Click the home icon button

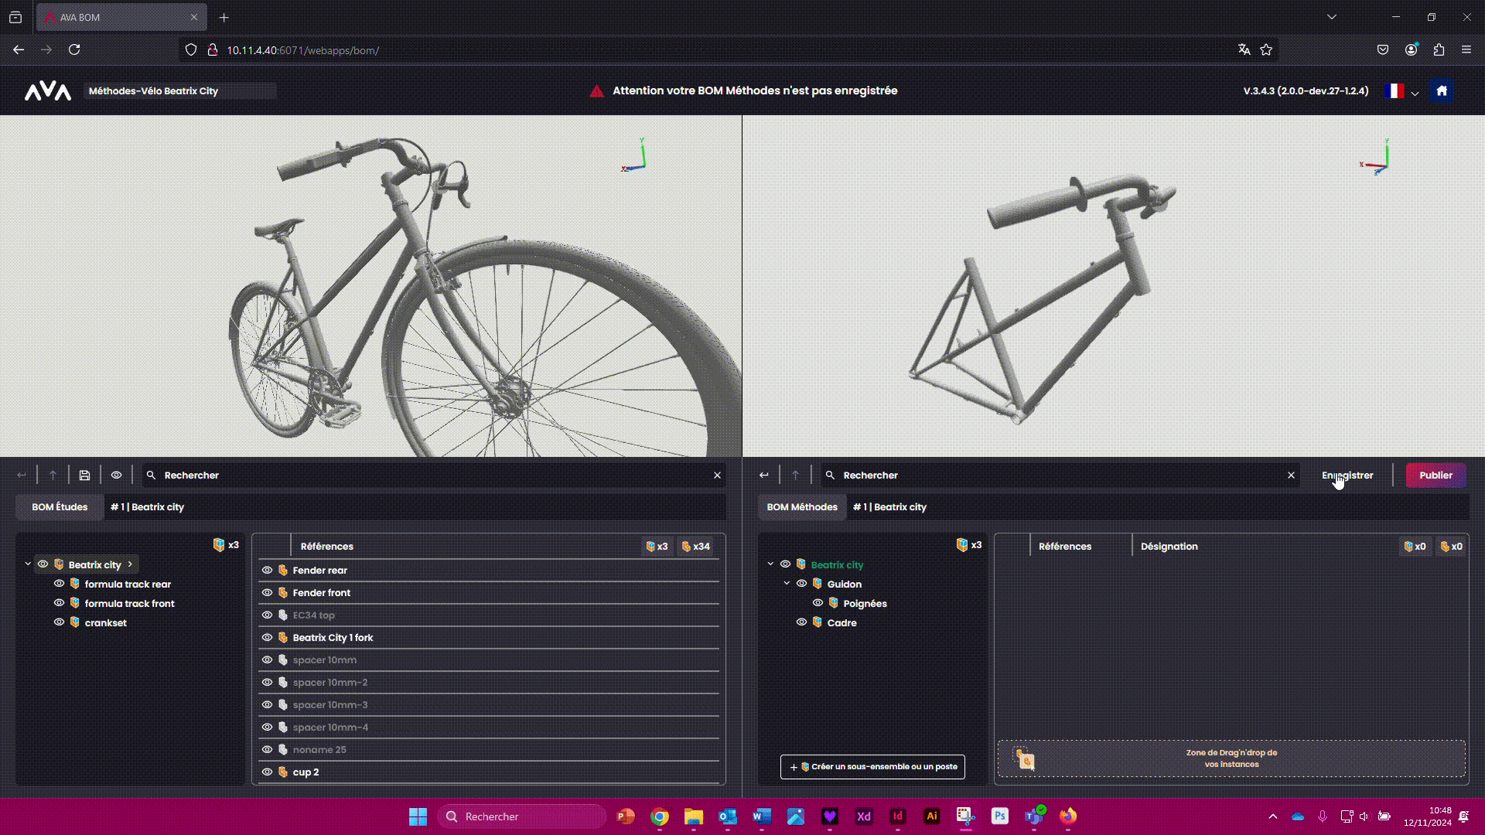point(1441,90)
